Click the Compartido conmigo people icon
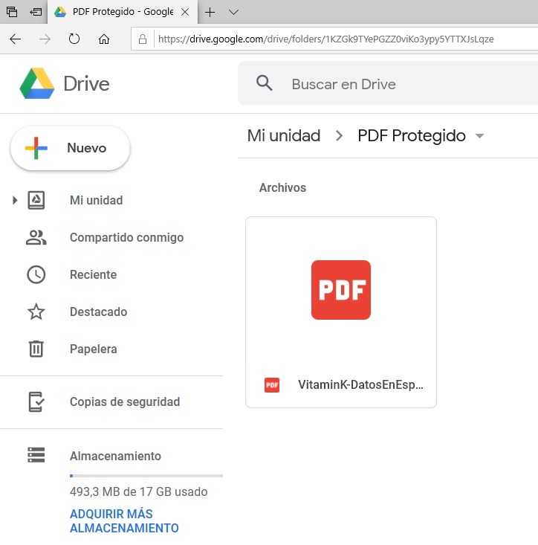Image resolution: width=538 pixels, height=545 pixels. point(36,238)
